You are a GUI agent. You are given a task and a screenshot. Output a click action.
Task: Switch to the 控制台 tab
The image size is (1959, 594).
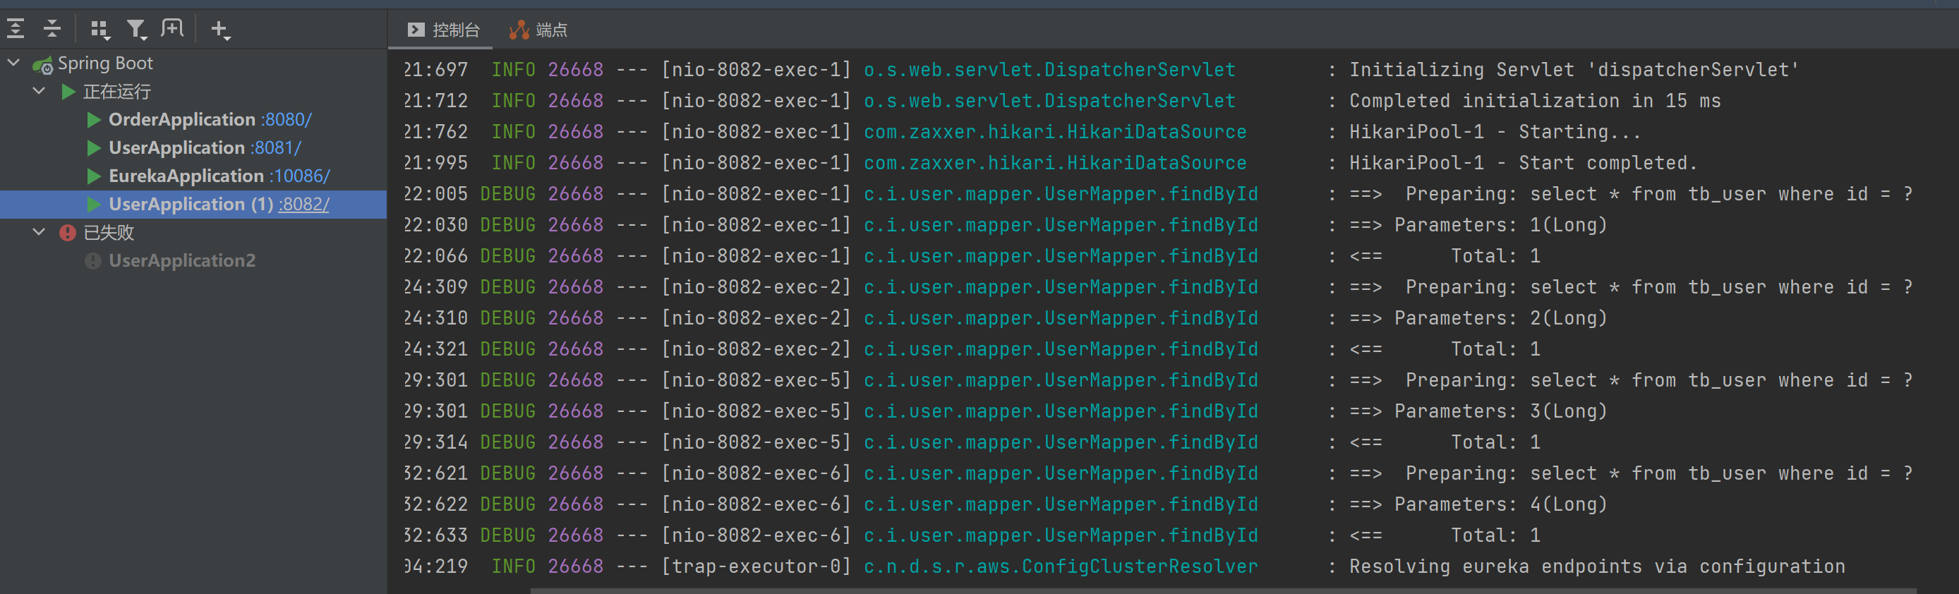tap(444, 30)
